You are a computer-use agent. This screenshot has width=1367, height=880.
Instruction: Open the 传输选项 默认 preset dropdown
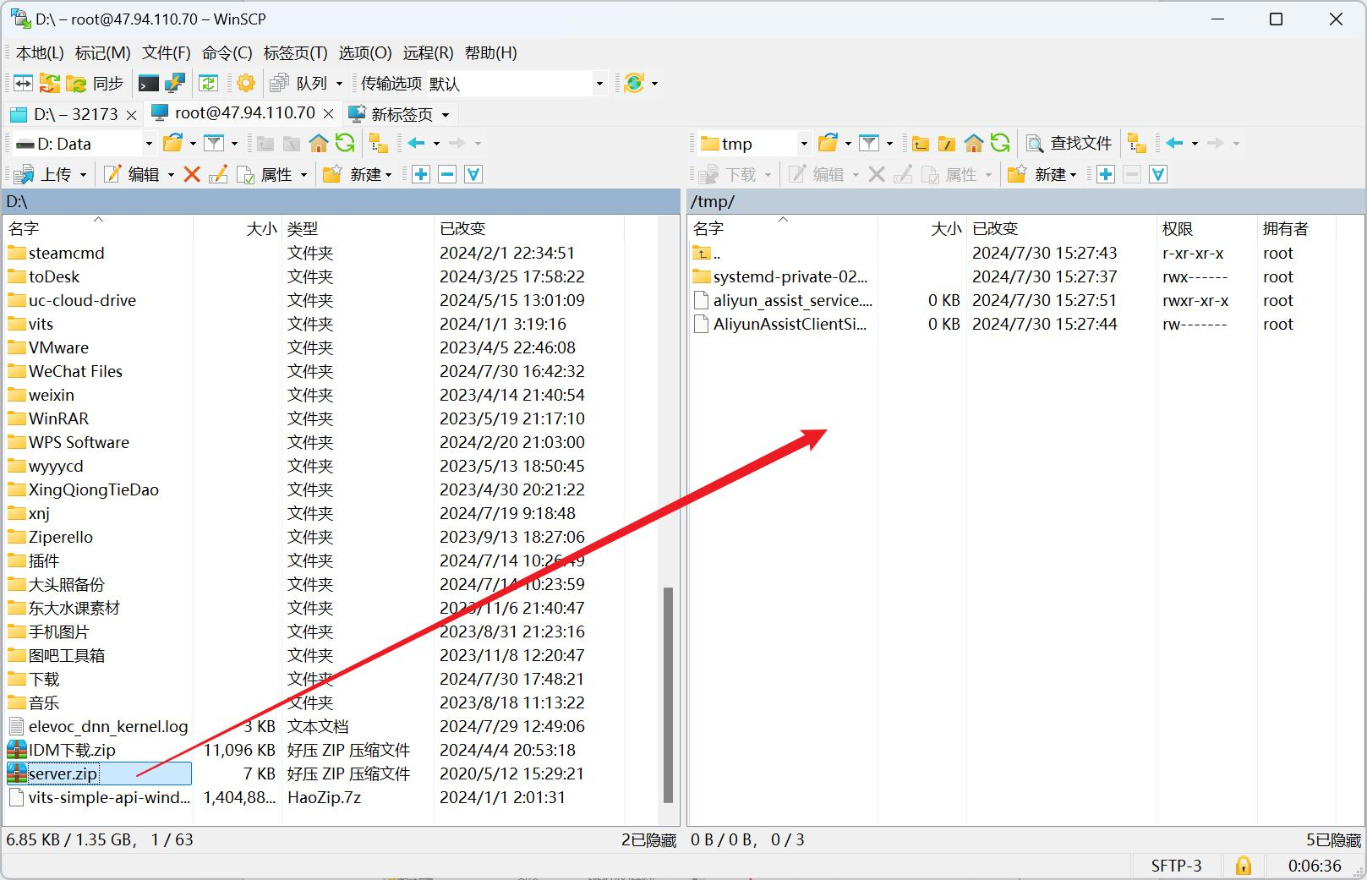[599, 84]
